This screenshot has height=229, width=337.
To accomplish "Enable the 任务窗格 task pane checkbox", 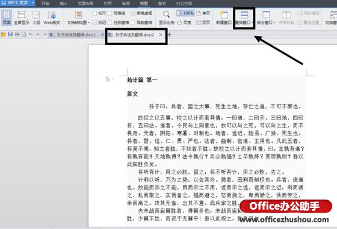I will 110,22.
